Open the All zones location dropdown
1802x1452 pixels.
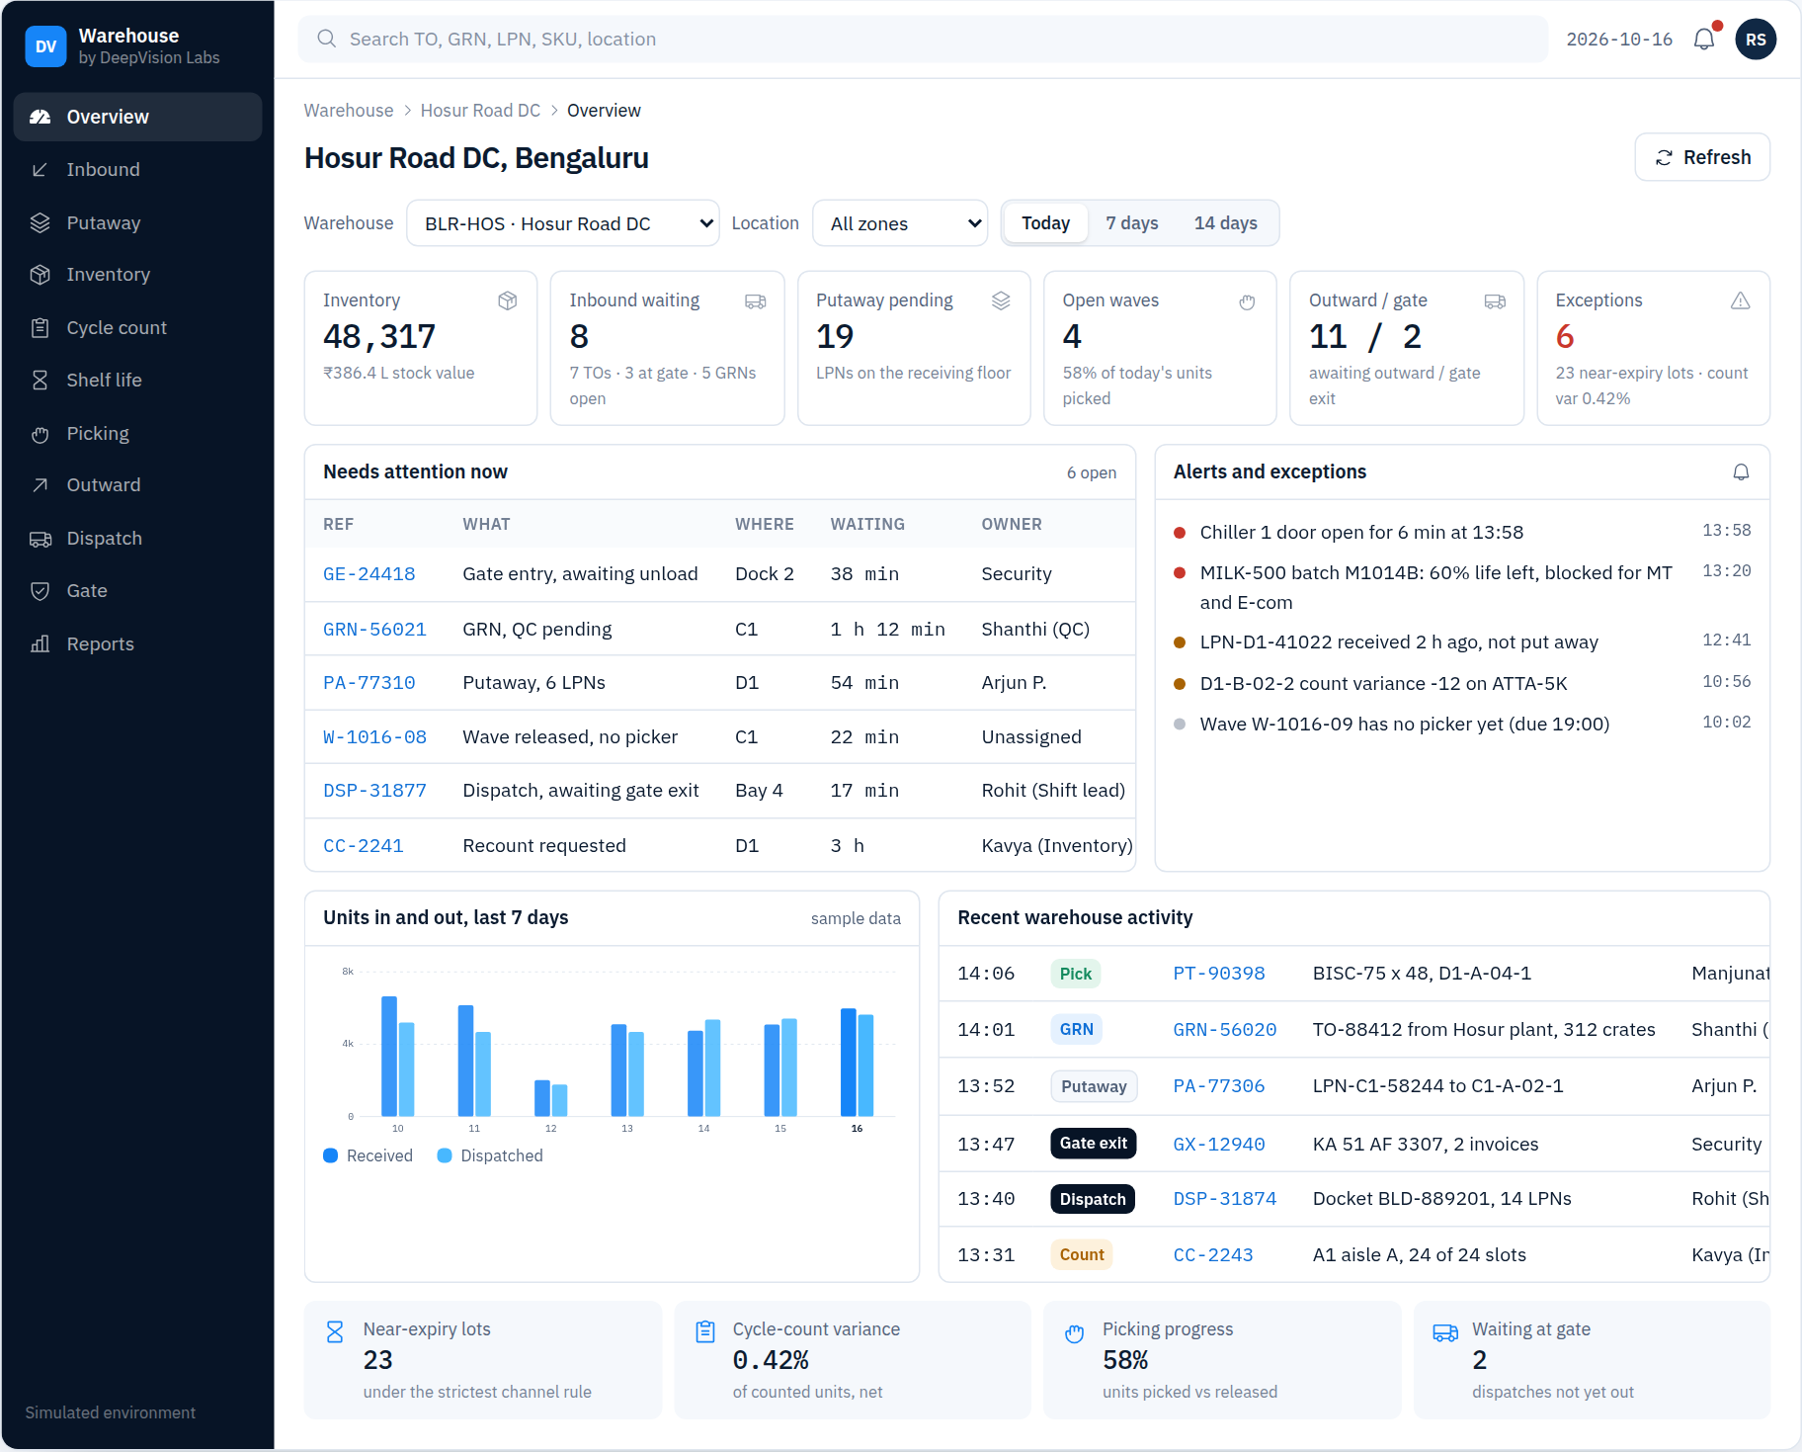point(900,223)
